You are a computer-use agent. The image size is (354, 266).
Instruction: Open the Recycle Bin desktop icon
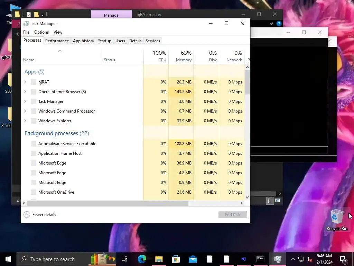coord(337,220)
